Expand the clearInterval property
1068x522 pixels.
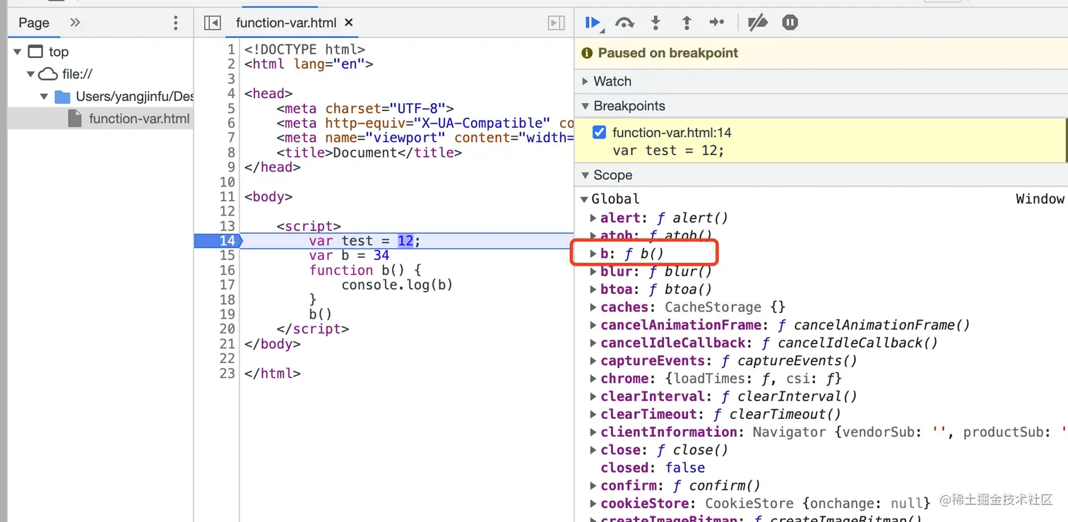[x=593, y=396]
